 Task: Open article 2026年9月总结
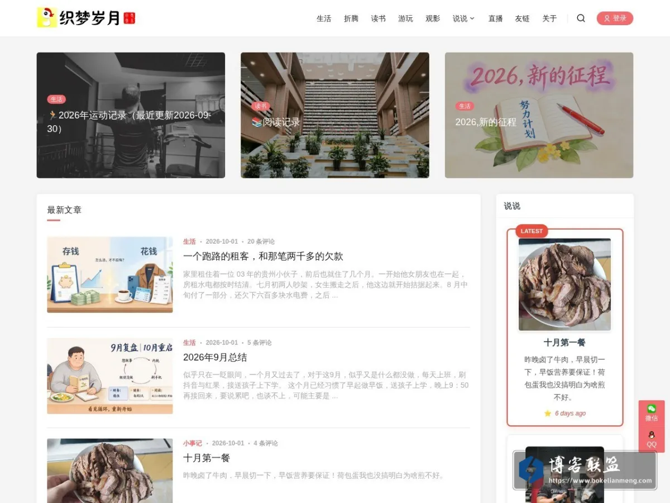tap(215, 357)
